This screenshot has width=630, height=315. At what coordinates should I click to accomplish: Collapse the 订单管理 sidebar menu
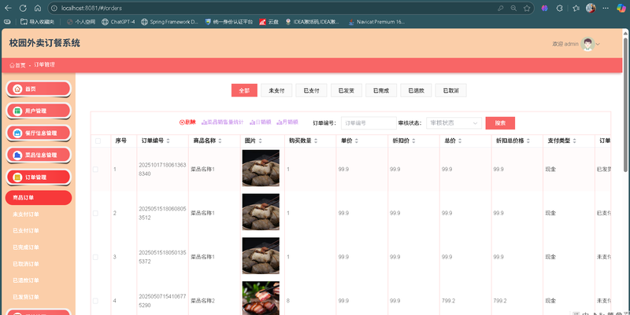(x=38, y=177)
